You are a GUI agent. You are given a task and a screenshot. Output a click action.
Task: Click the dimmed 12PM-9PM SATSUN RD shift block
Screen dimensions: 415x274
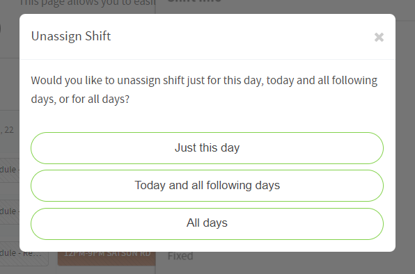point(107,259)
